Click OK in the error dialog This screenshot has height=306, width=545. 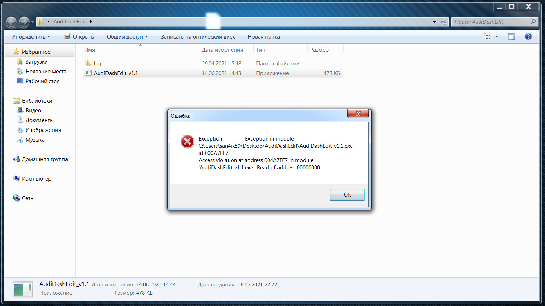[x=347, y=194]
